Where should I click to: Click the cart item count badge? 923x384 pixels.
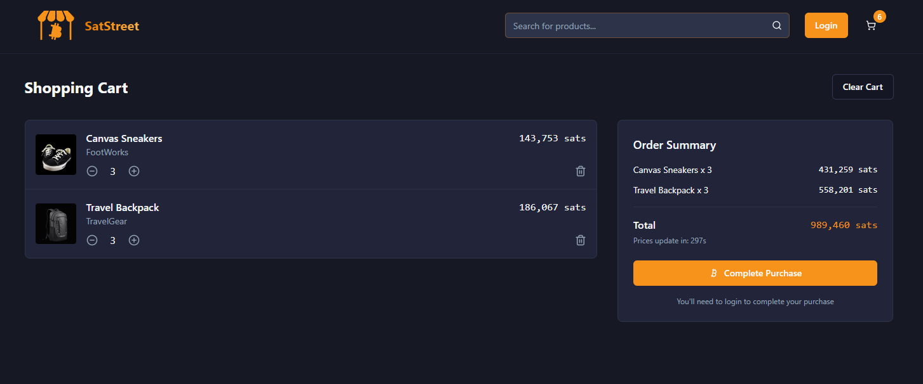[879, 16]
